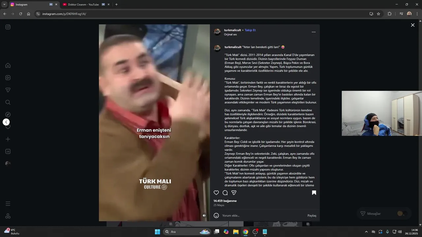This screenshot has height=237, width=422.
Task: Click turkmalicult username in the caption
Action: point(233,47)
